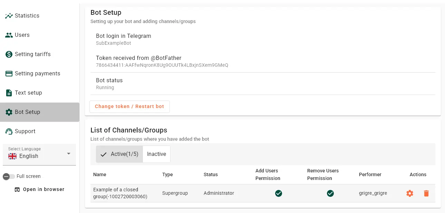The width and height of the screenshot is (445, 213).
Task: Click the Statistics chart icon
Action: [x=9, y=16]
